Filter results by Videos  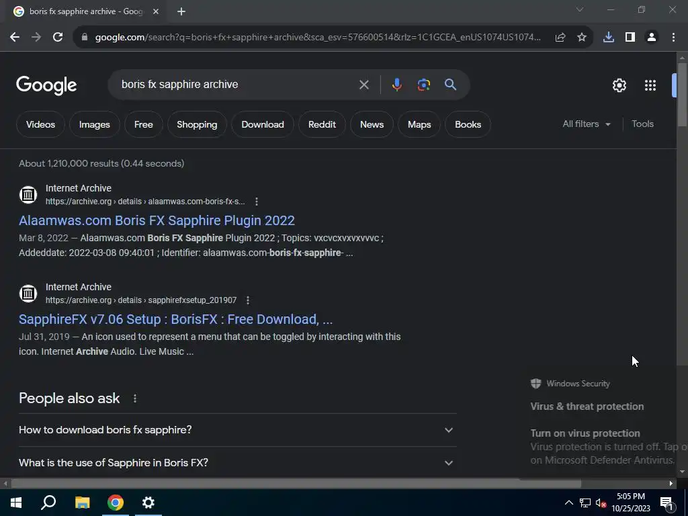pyautogui.click(x=40, y=124)
